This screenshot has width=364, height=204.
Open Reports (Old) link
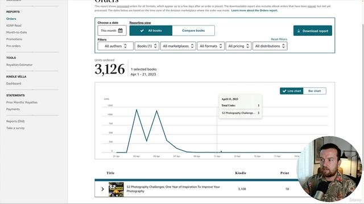click(15, 121)
